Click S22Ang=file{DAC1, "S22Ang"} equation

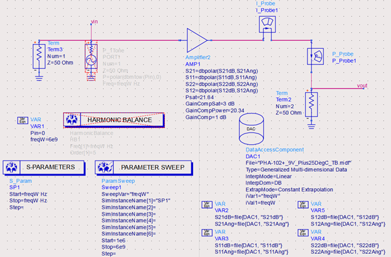tap(348, 252)
